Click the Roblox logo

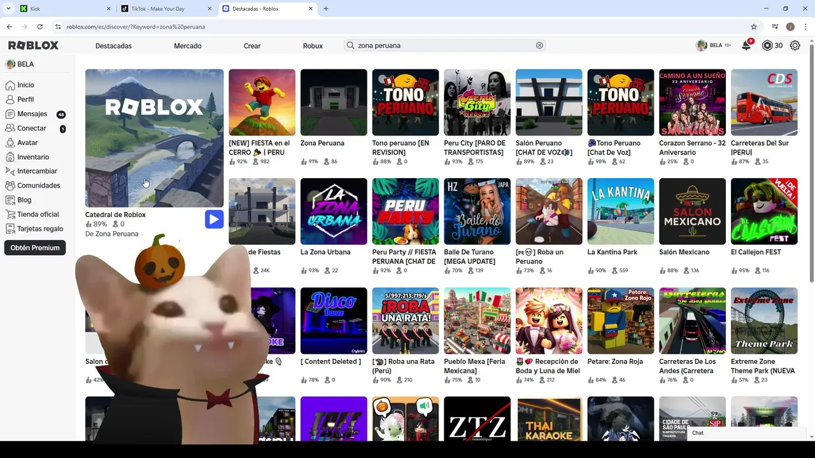click(x=33, y=45)
